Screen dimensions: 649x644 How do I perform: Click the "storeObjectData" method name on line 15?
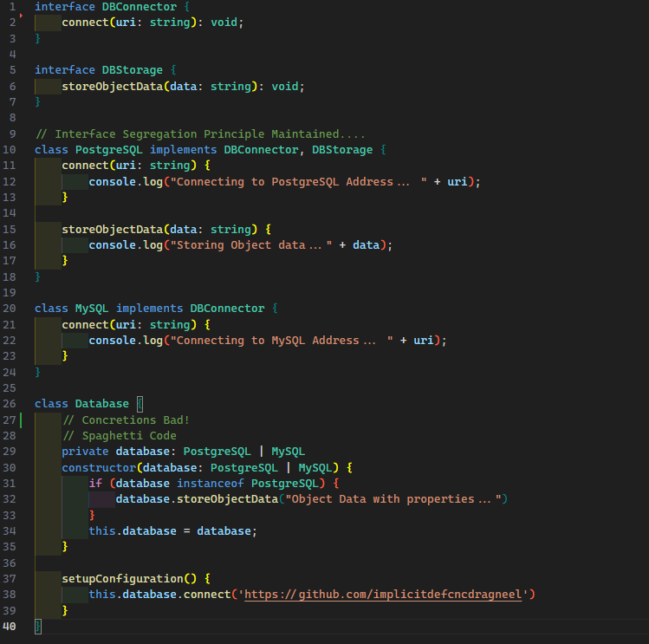[x=112, y=230]
